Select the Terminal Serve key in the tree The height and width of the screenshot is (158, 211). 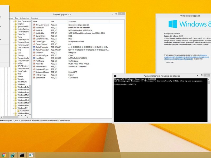(23, 42)
